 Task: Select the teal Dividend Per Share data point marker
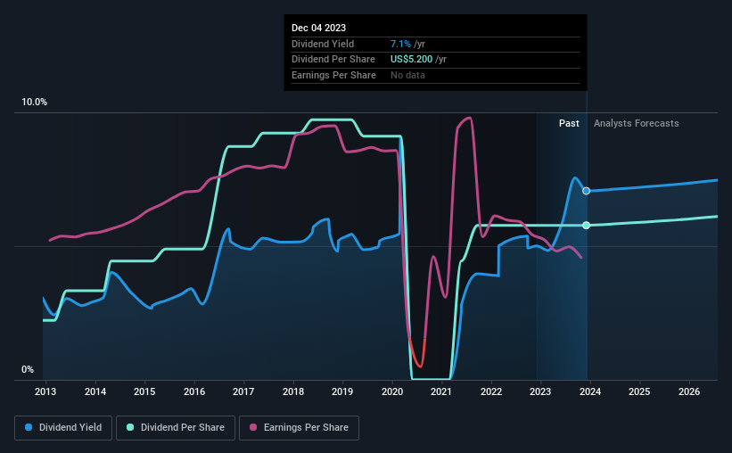pyautogui.click(x=587, y=226)
